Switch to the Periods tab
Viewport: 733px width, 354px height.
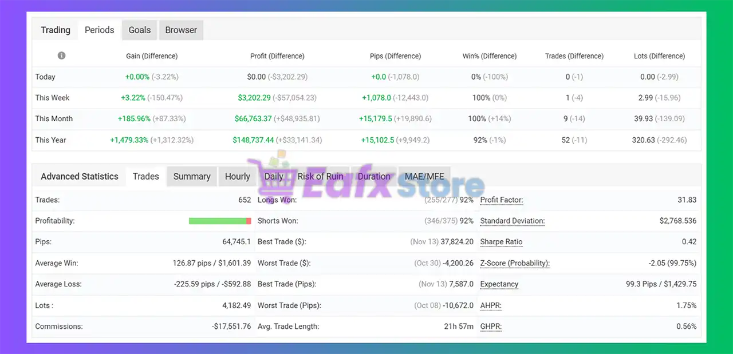[99, 30]
